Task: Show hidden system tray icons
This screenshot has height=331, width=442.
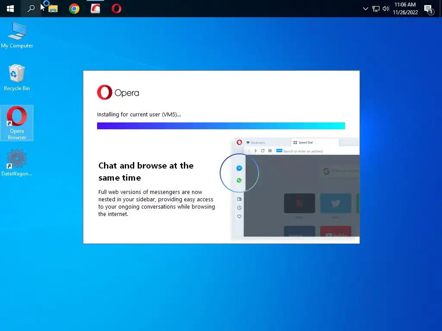Action: (x=365, y=9)
